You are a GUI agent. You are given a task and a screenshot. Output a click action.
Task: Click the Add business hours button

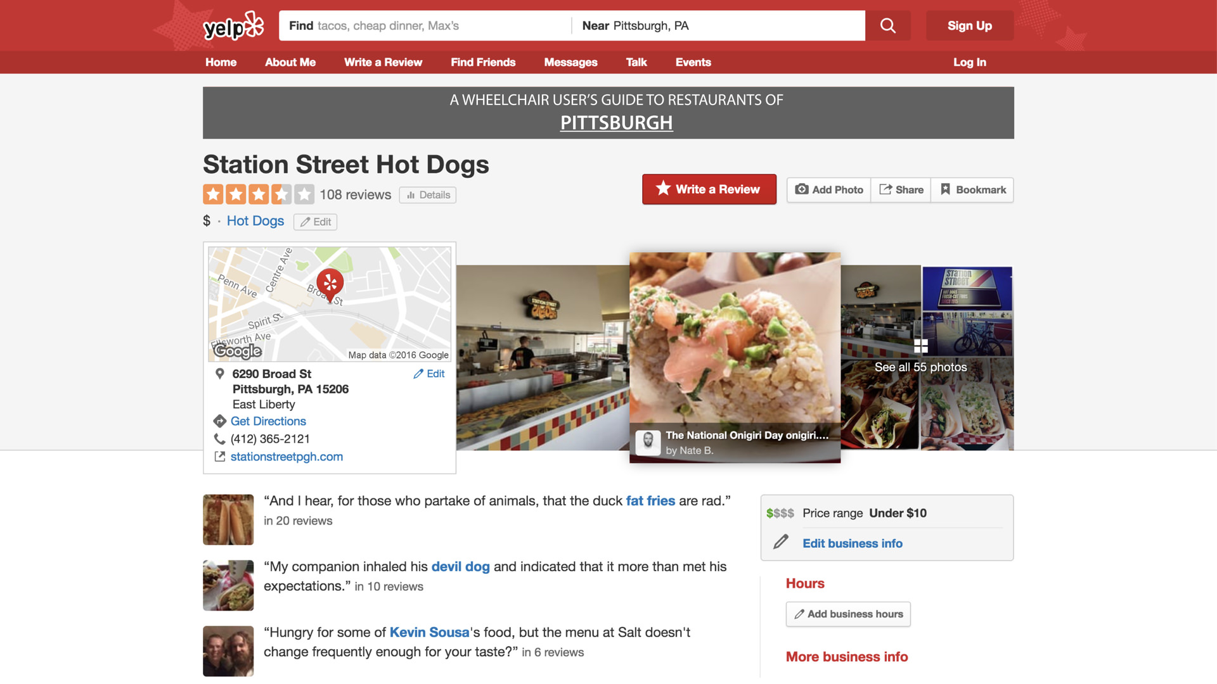pos(847,614)
